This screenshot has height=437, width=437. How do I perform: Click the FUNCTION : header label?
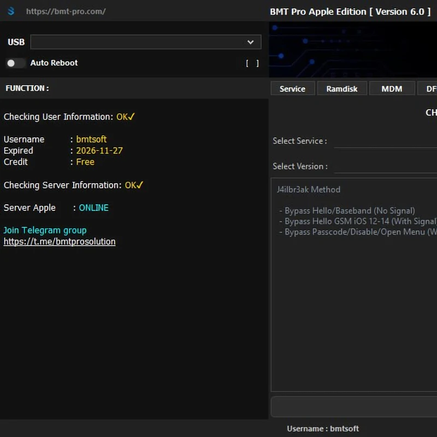tap(27, 88)
